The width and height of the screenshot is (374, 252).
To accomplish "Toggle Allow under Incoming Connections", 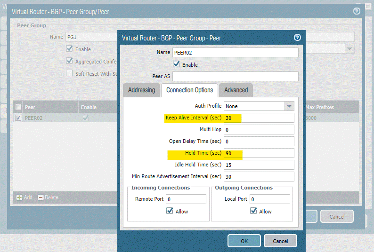I will click(x=170, y=211).
